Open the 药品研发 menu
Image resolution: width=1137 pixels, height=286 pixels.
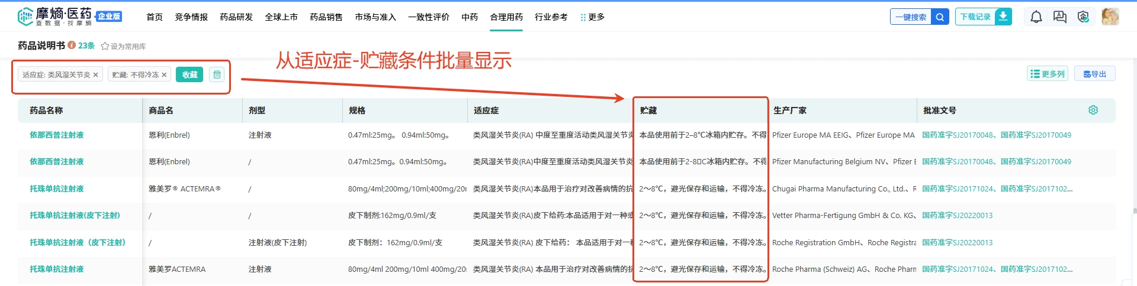(236, 17)
